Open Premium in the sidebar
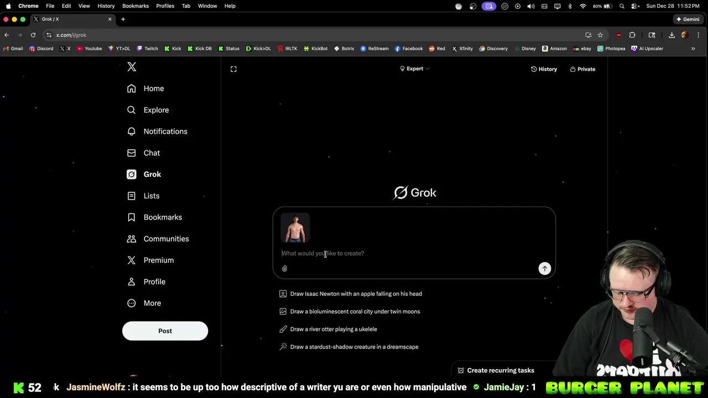Screen dimensions: 708x398 click(150, 260)
